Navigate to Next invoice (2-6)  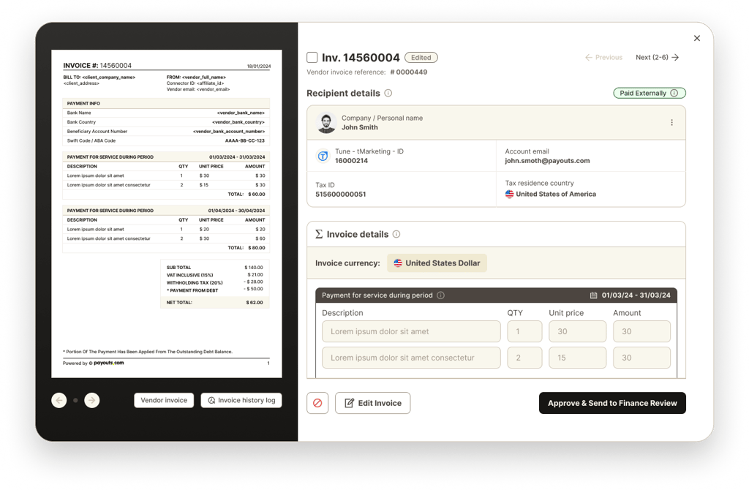(657, 57)
